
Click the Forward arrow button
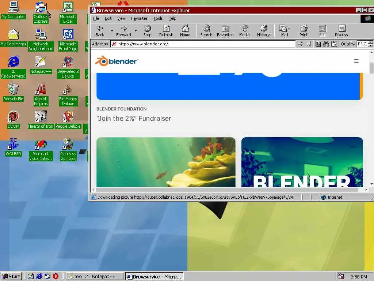pyautogui.click(x=123, y=31)
